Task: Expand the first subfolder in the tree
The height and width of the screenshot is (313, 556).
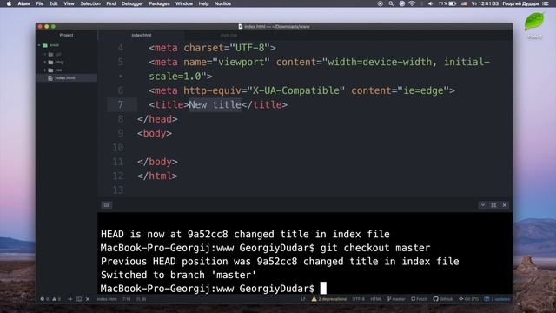Action: [45, 54]
